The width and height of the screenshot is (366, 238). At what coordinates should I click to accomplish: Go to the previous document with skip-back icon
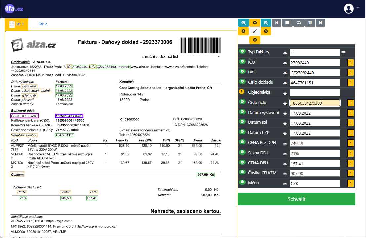[277, 23]
